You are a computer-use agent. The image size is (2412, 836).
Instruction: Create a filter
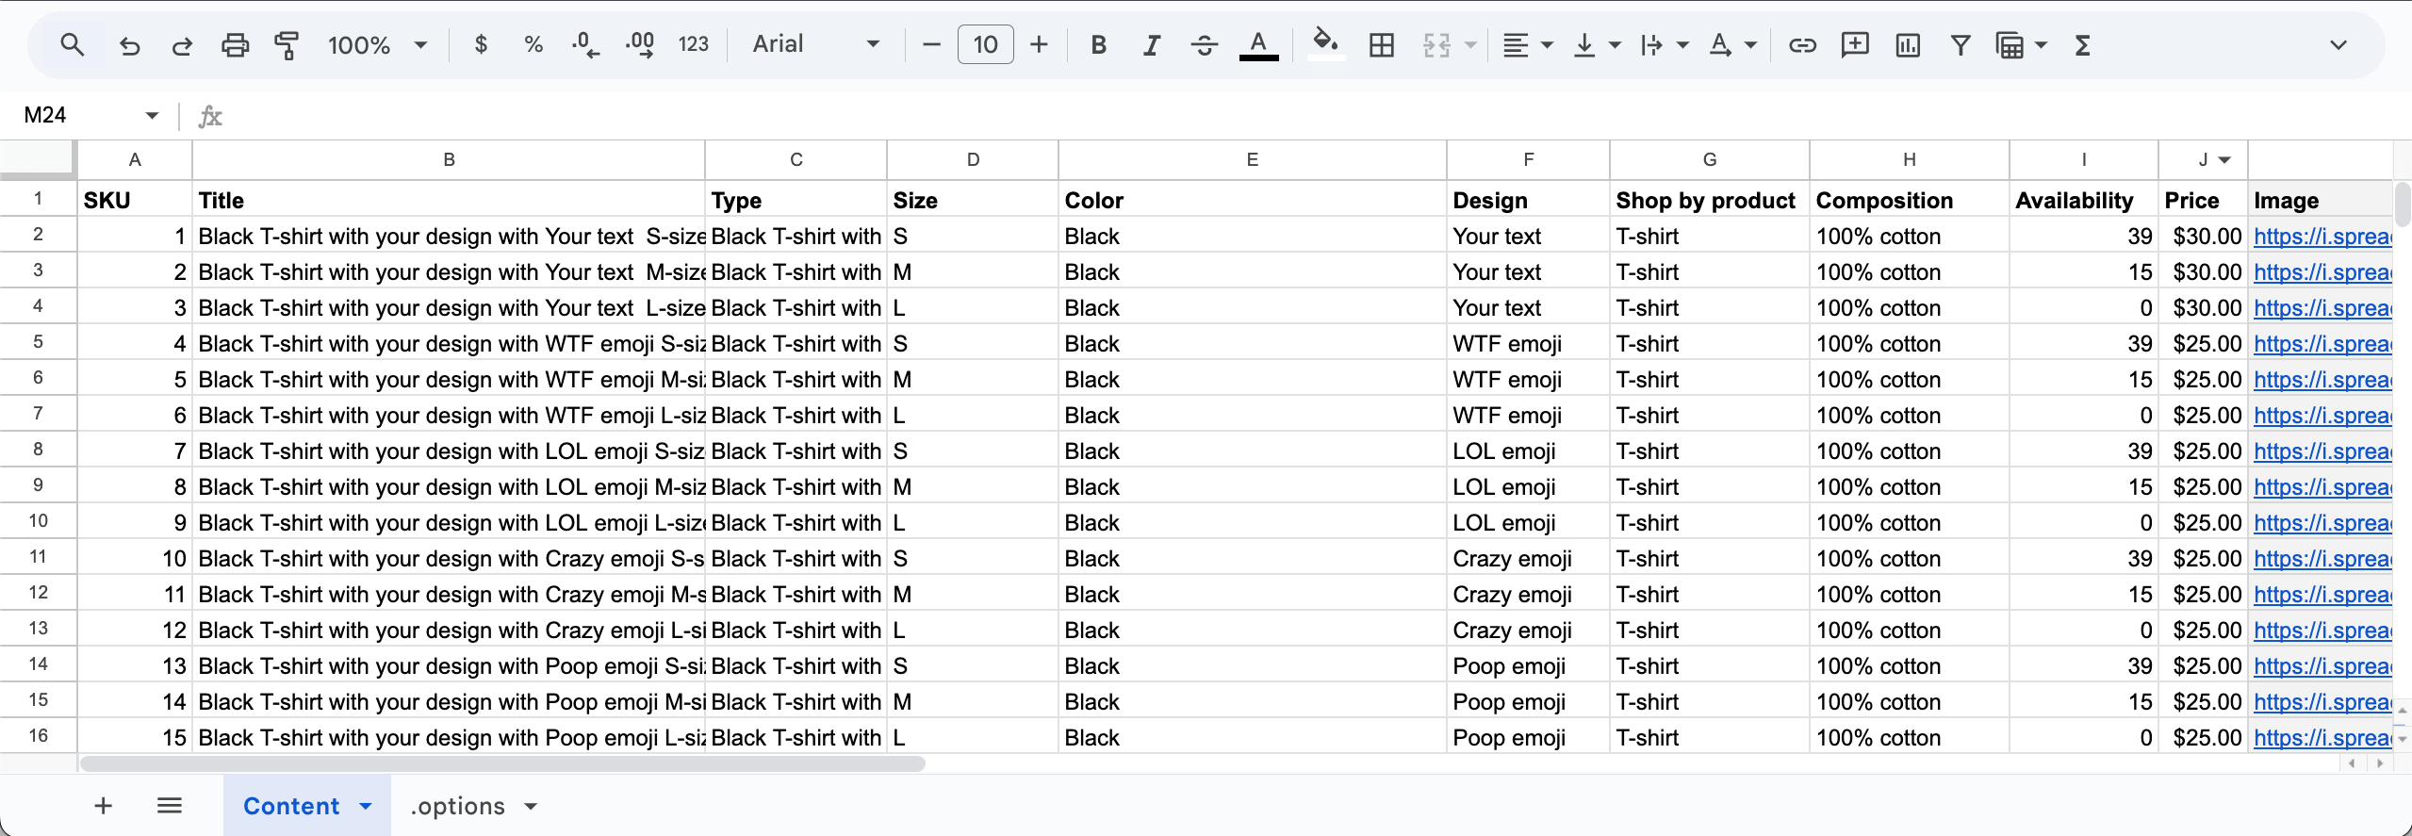(1961, 44)
